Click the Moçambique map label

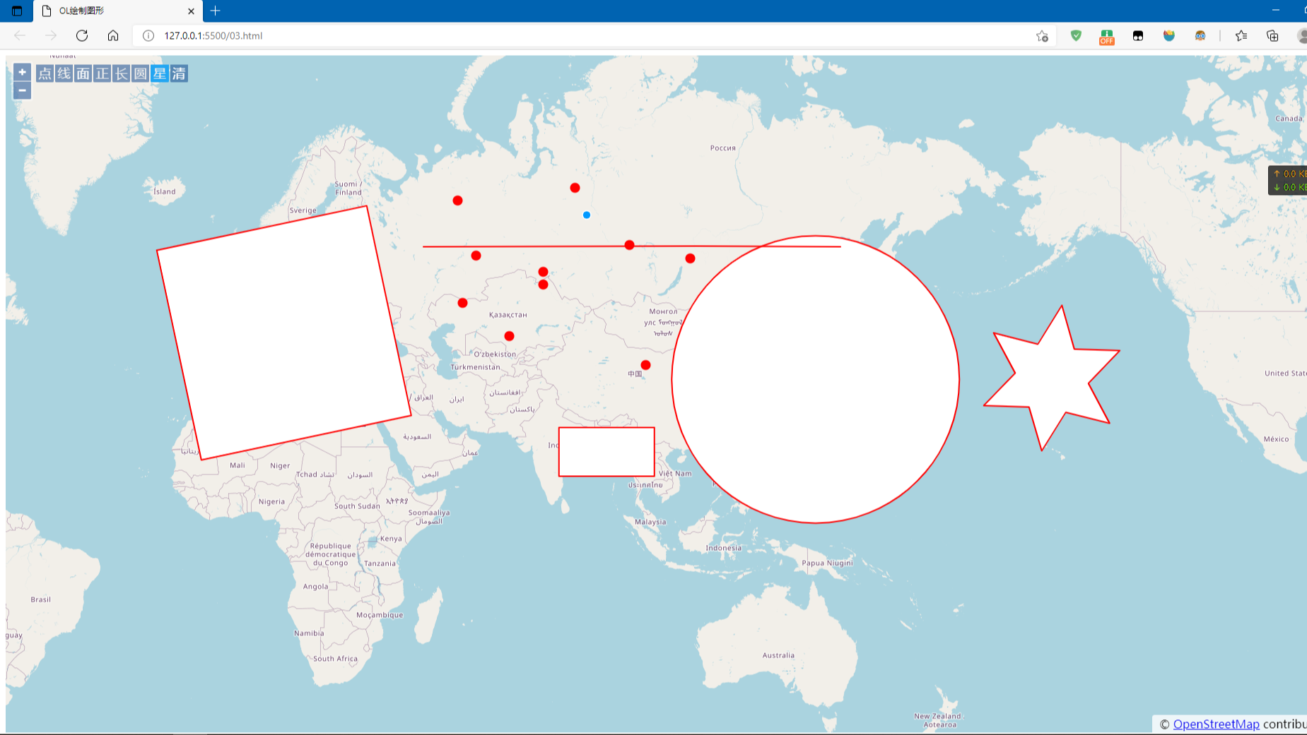click(380, 615)
